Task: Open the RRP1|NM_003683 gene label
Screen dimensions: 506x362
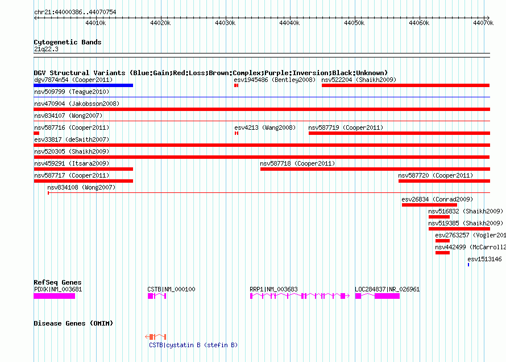Action: [273, 289]
